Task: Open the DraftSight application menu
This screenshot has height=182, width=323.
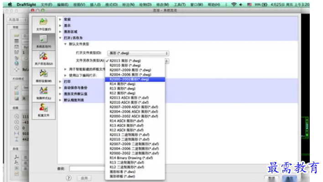Action: coord(26,5)
